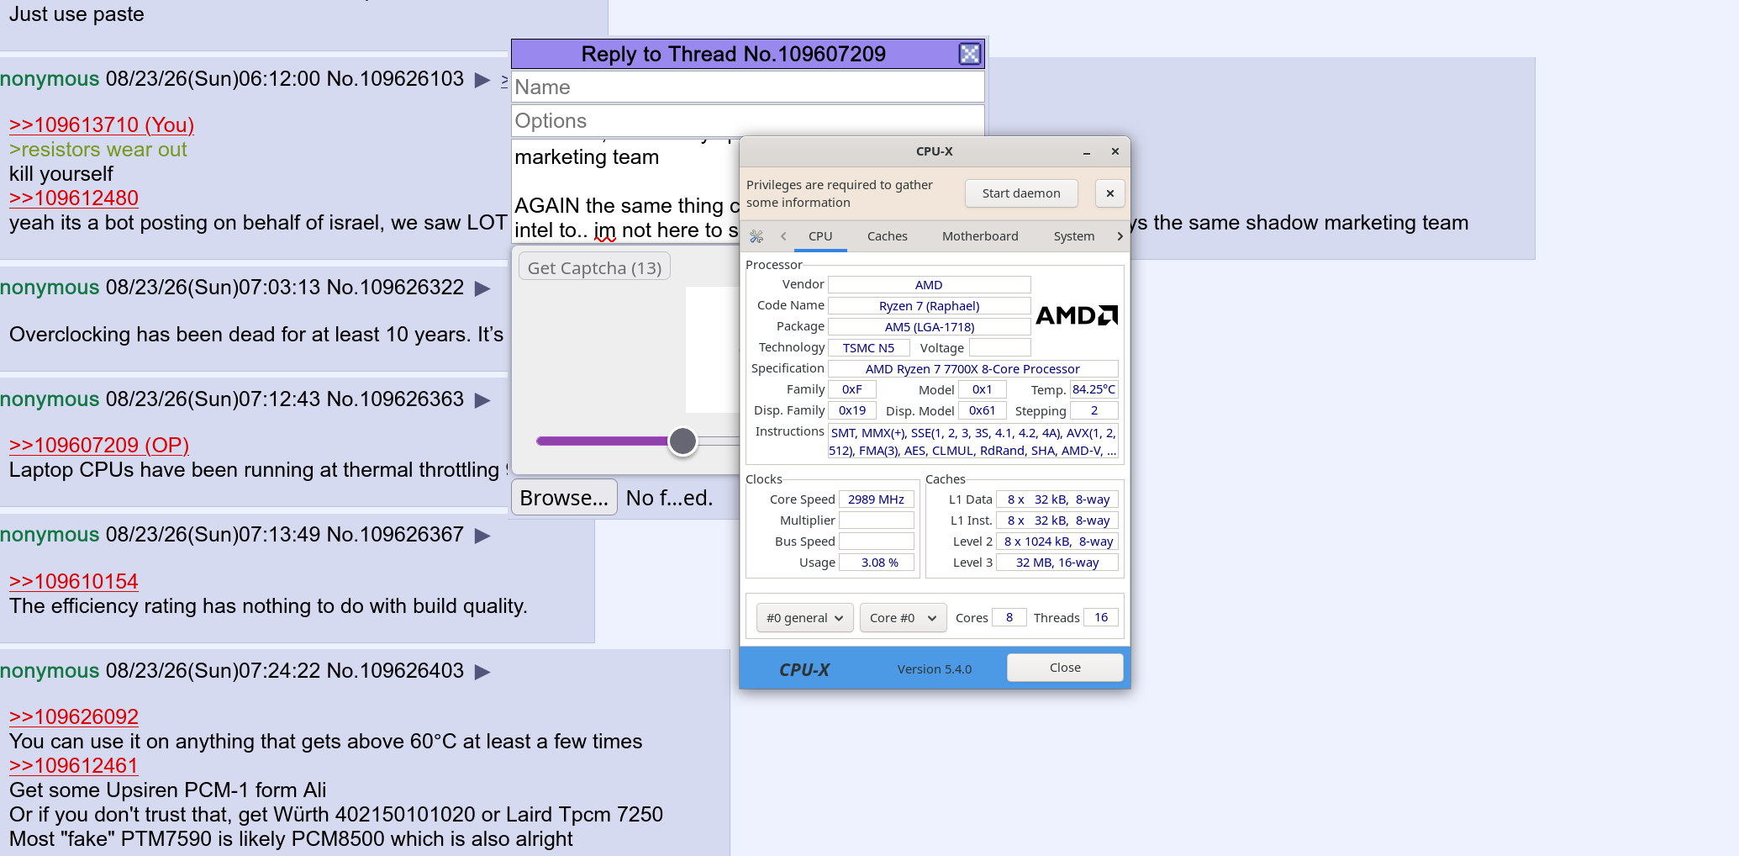
Task: Focus the Options input field
Action: [747, 121]
